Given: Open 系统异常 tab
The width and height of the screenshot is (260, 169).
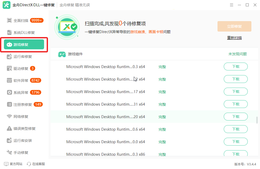Looking at the screenshot, I should [24, 92].
